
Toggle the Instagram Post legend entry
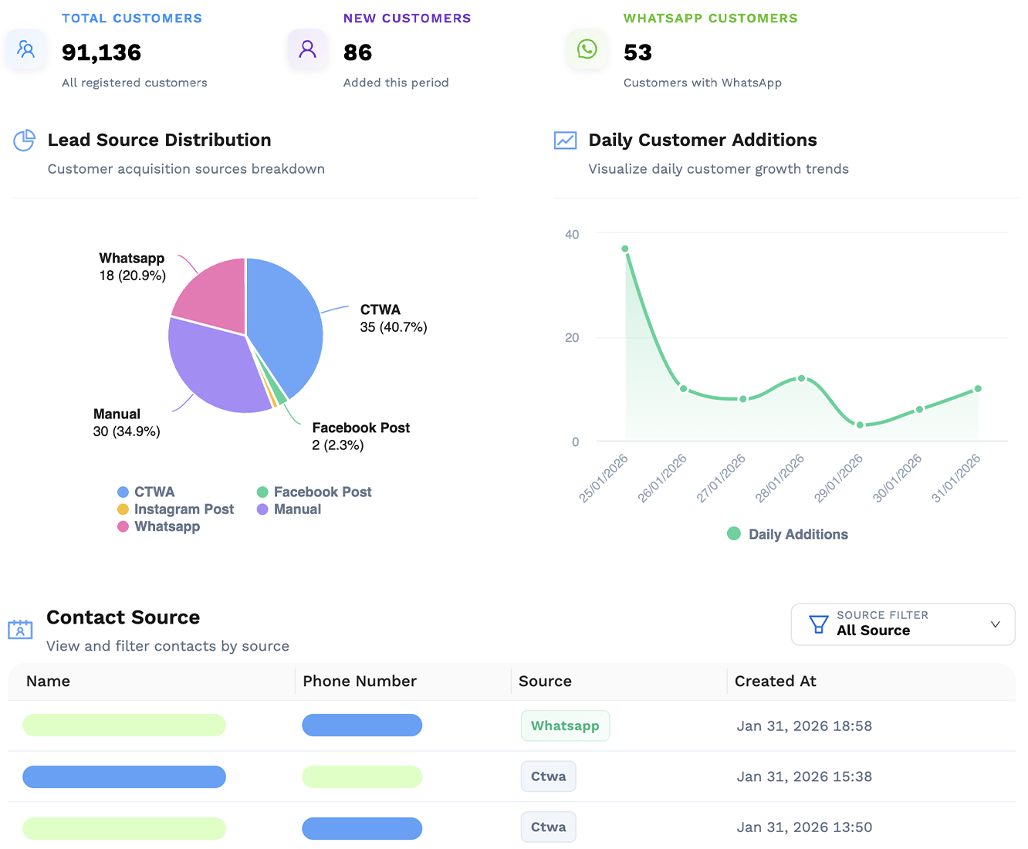tap(176, 509)
